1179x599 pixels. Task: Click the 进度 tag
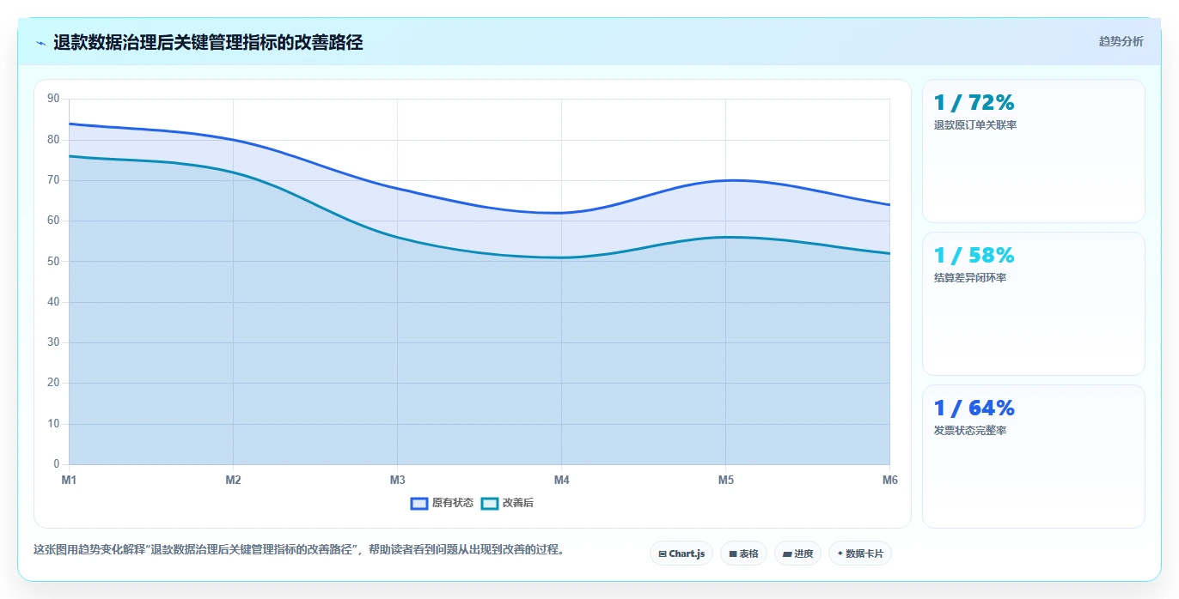(x=797, y=554)
